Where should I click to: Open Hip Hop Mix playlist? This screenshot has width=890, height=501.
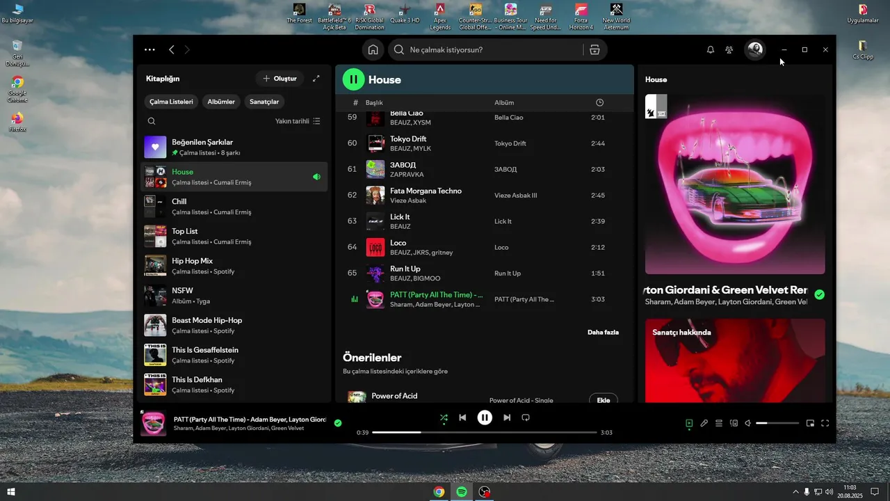click(x=234, y=266)
